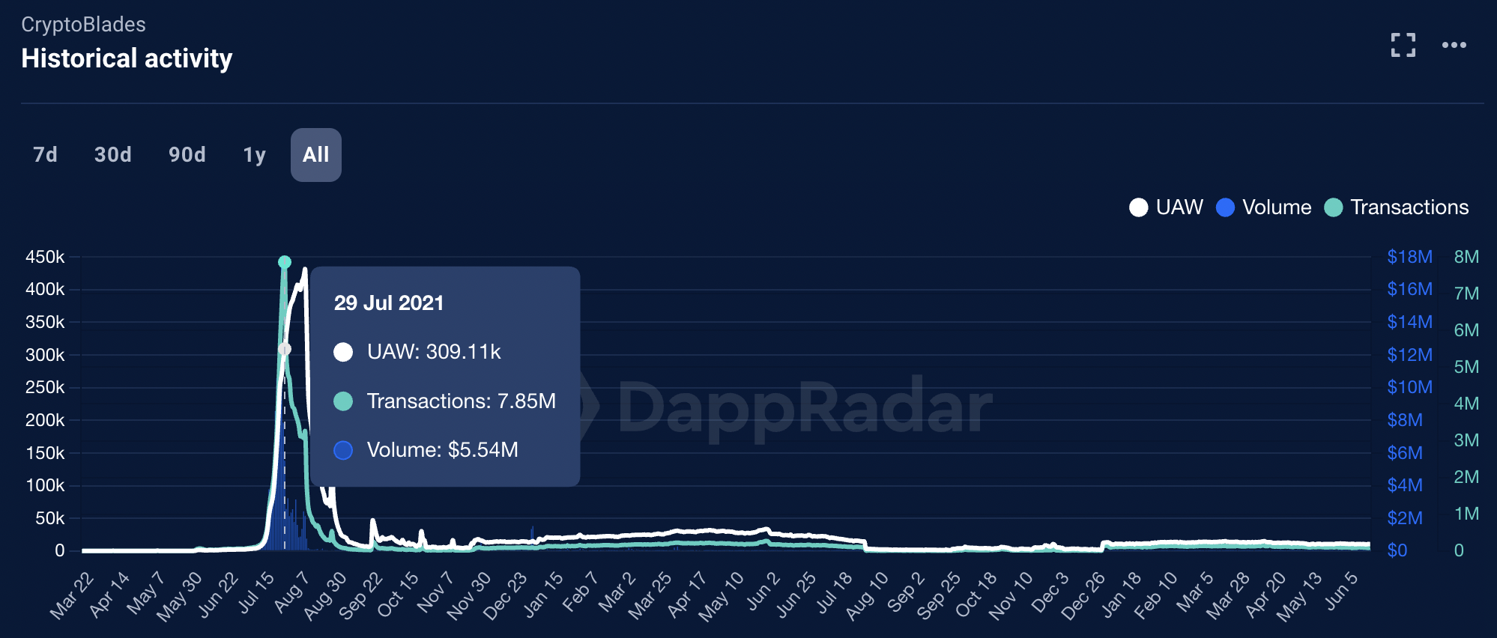This screenshot has width=1497, height=638.
Task: Click UAW: 309.11k tooltip value
Action: coord(434,352)
